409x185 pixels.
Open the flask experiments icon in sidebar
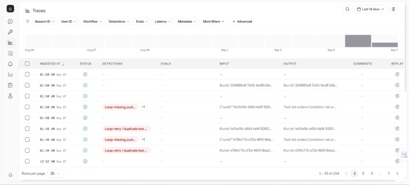10,96
